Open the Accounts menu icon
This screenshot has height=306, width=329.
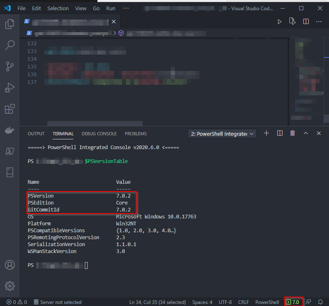(10, 265)
